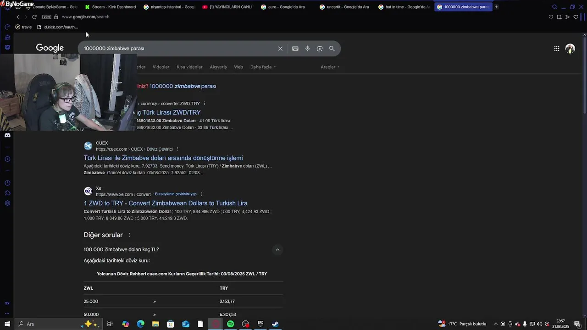Screen dimensions: 587x330
Task: Click the 25.000 ZWL table cell
Action: tap(91, 302)
